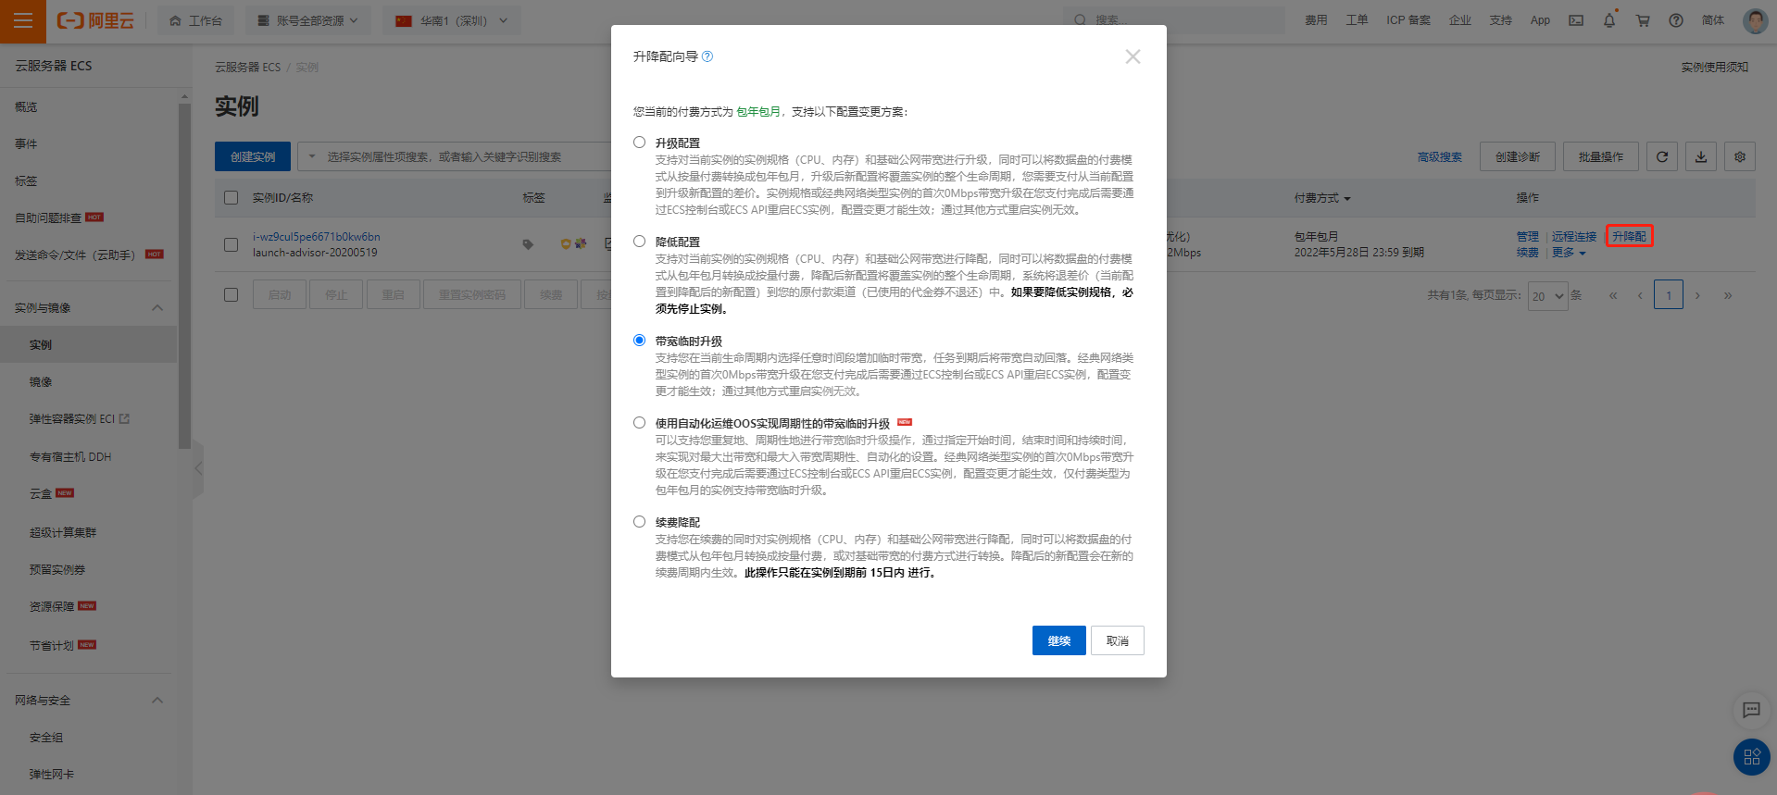This screenshot has width=1777, height=795.
Task: Select the 续费降配 radio option
Action: (639, 522)
